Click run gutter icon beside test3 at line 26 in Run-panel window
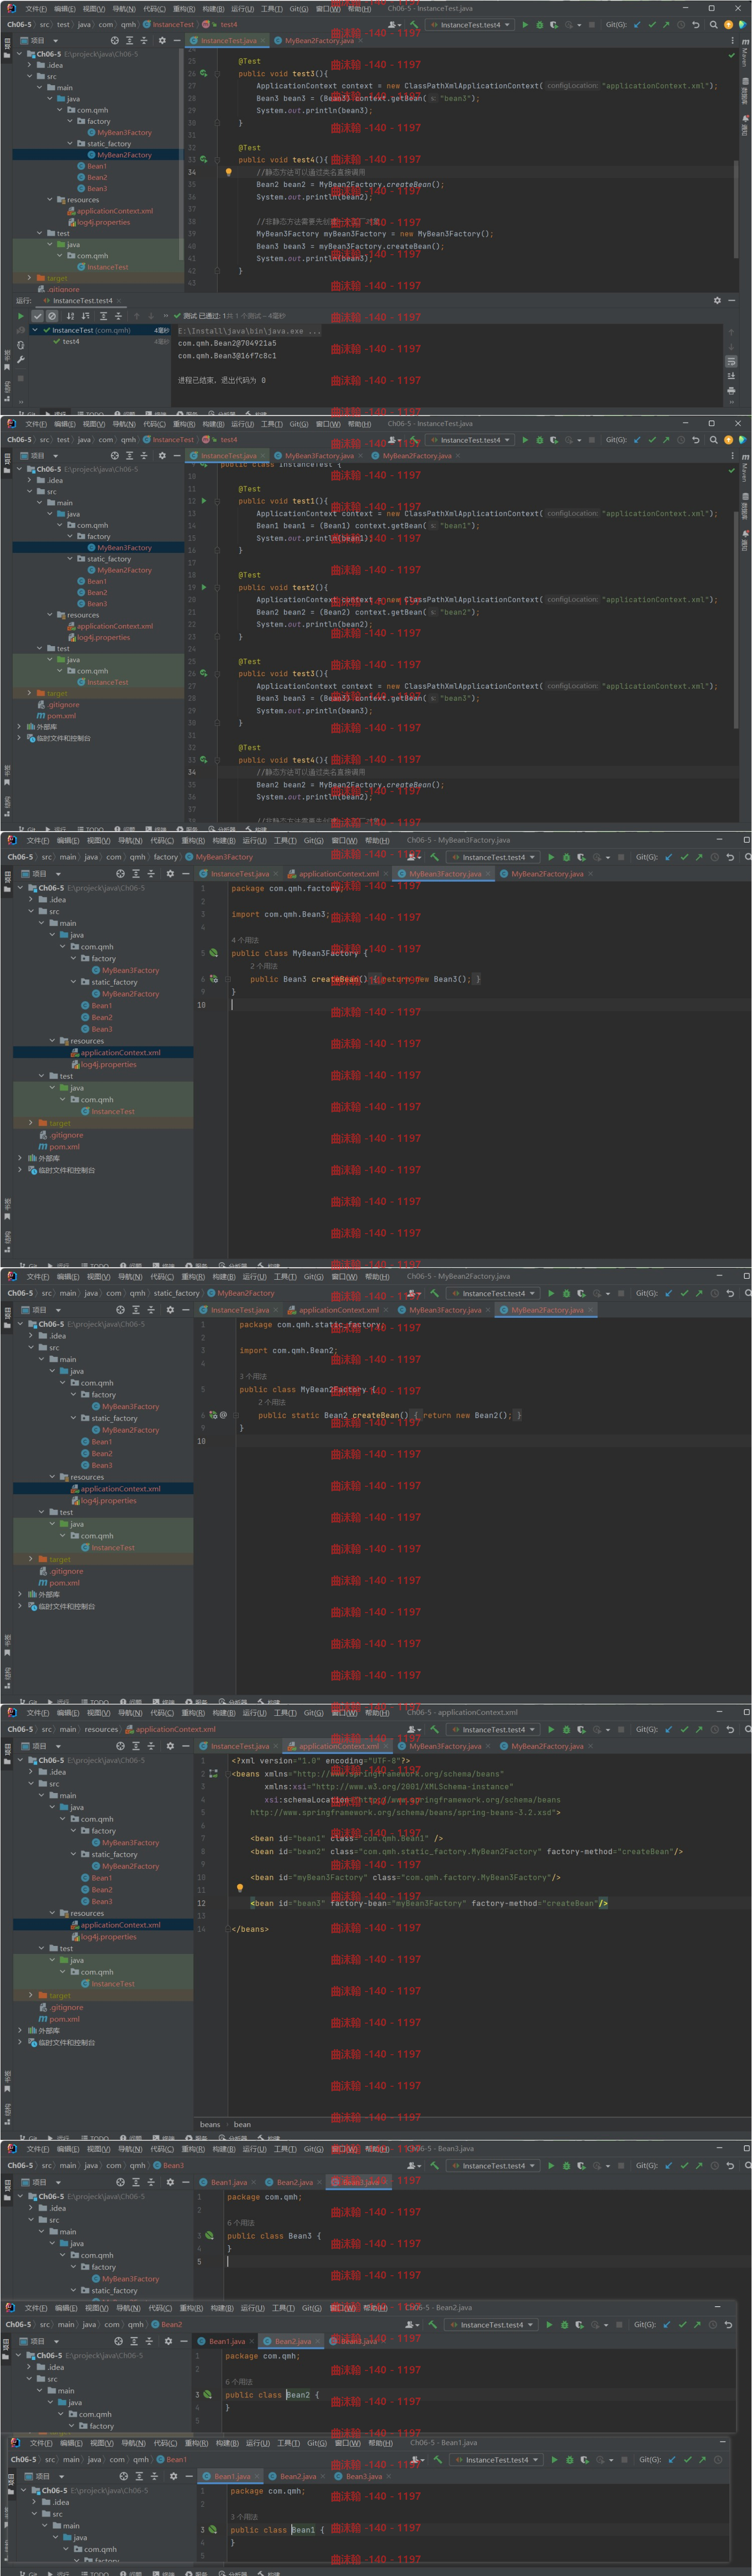752x2576 pixels. click(x=204, y=73)
